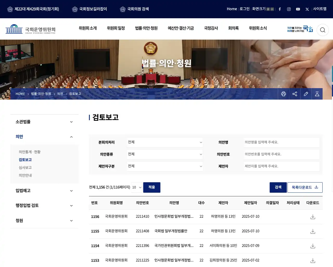Image resolution: width=333 pixels, height=267 pixels.
Task: Open the search magnifier icon in header
Action: [323, 30]
